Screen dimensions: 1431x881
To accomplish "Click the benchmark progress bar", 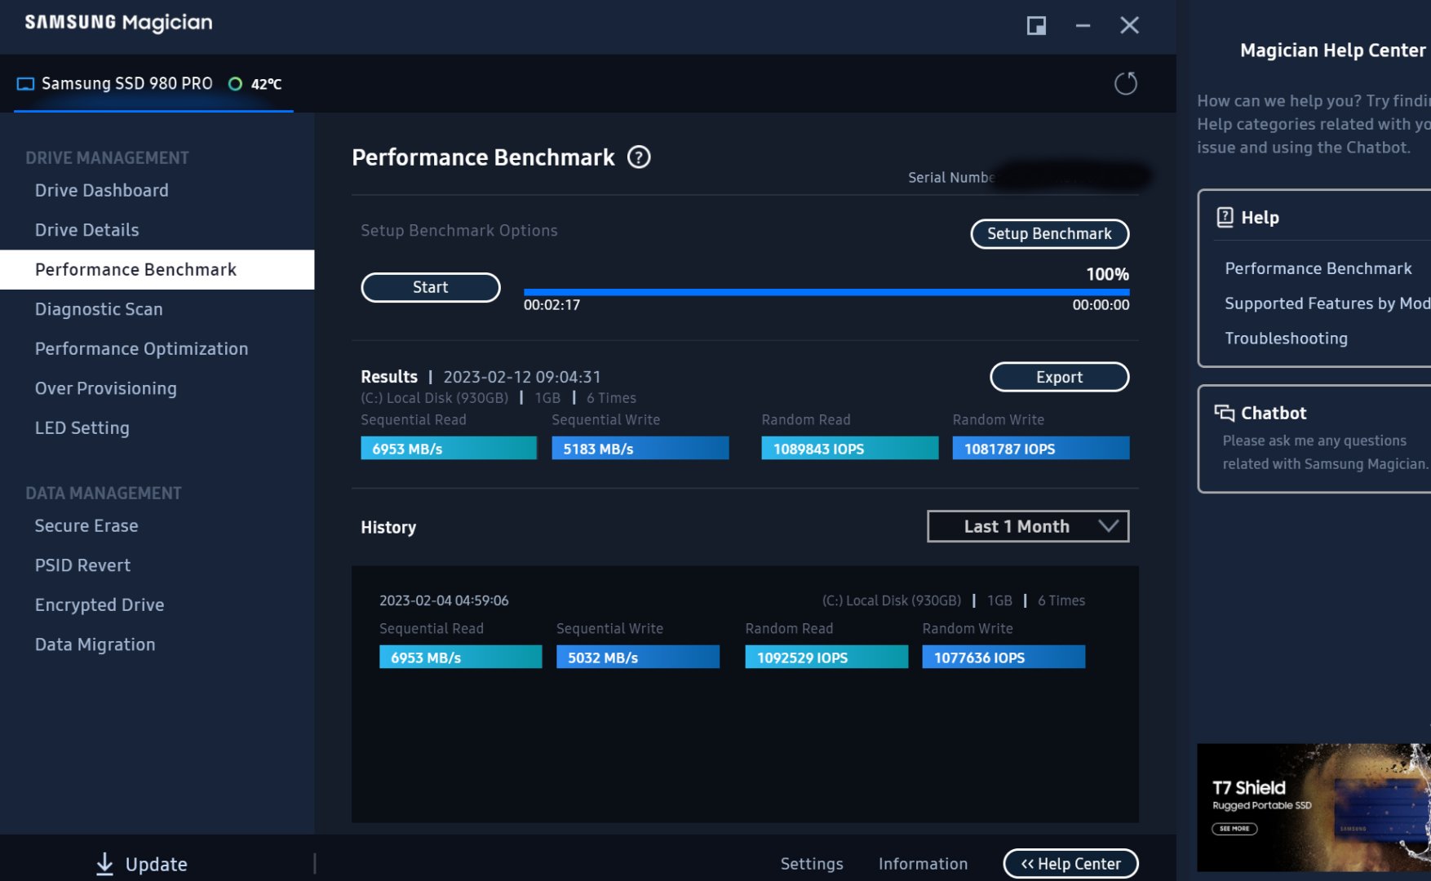I will click(826, 291).
